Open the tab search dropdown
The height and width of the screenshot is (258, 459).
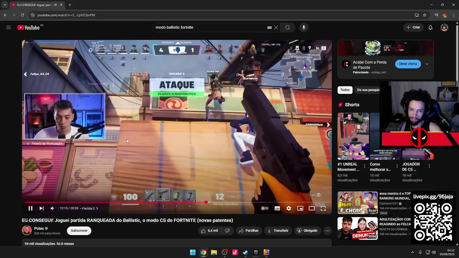pyautogui.click(x=5, y=5)
